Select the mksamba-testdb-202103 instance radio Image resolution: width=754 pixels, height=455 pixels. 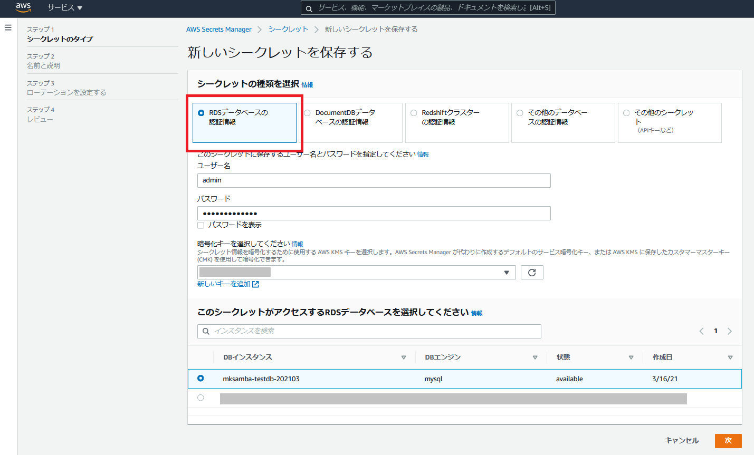pyautogui.click(x=201, y=378)
